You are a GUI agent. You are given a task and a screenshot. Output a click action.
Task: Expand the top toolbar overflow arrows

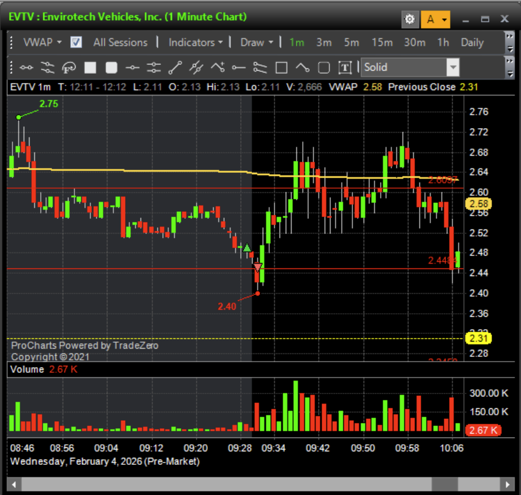pos(509,42)
